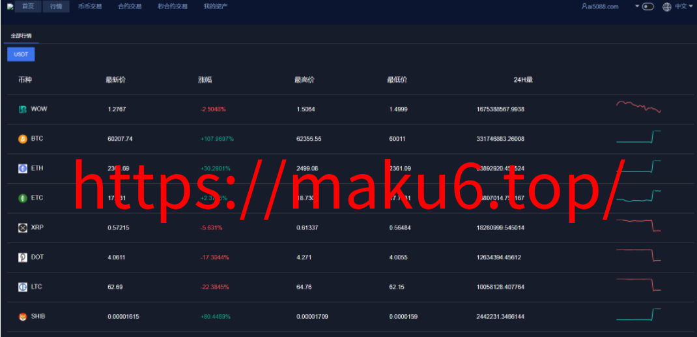The image size is (697, 337).
Task: Click the LTC change -22.3845%
Action: click(215, 287)
